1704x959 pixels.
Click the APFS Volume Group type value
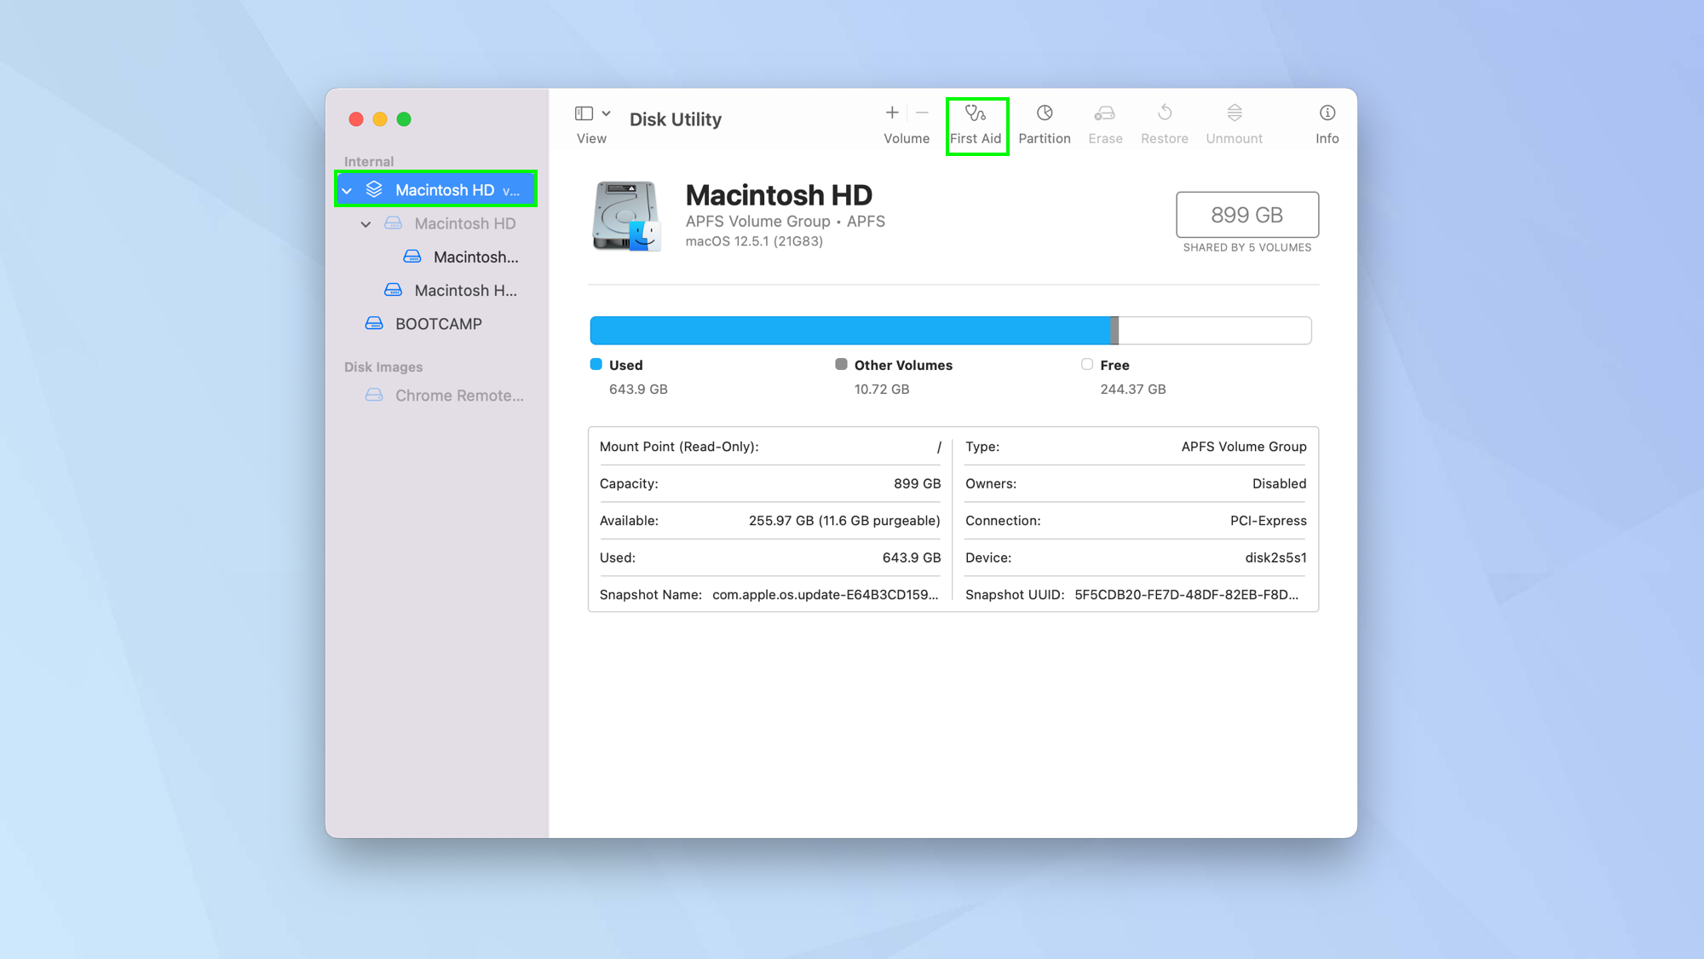(1243, 447)
